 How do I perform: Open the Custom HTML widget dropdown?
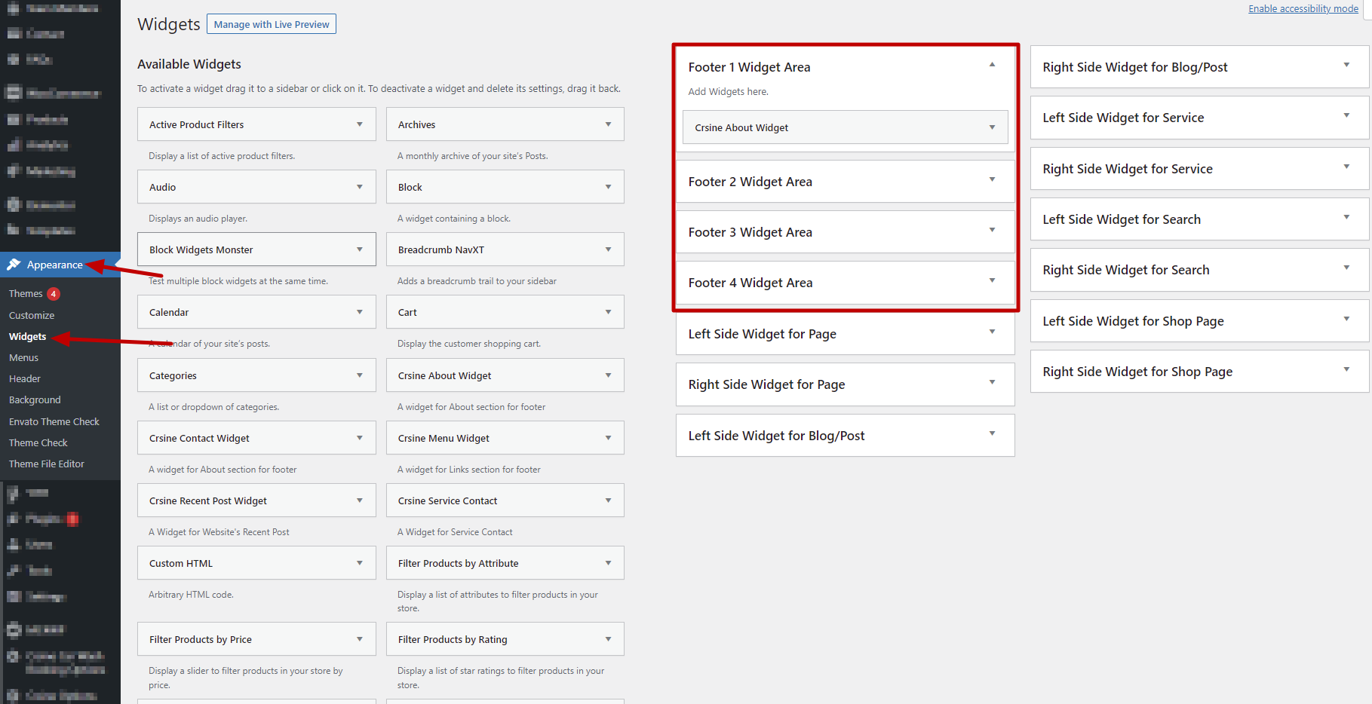click(360, 563)
